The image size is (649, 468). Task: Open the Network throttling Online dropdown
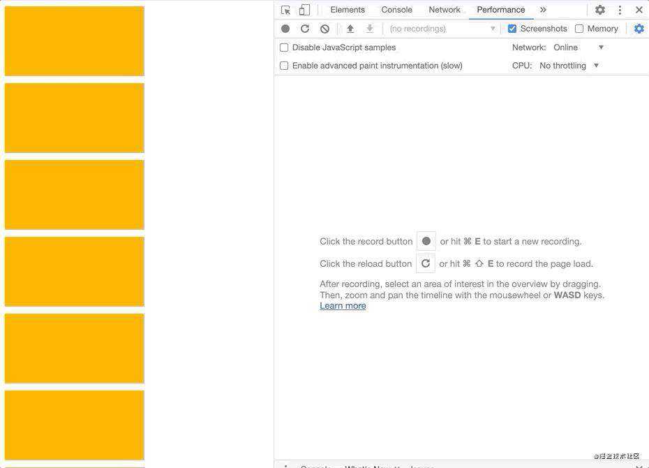click(579, 47)
